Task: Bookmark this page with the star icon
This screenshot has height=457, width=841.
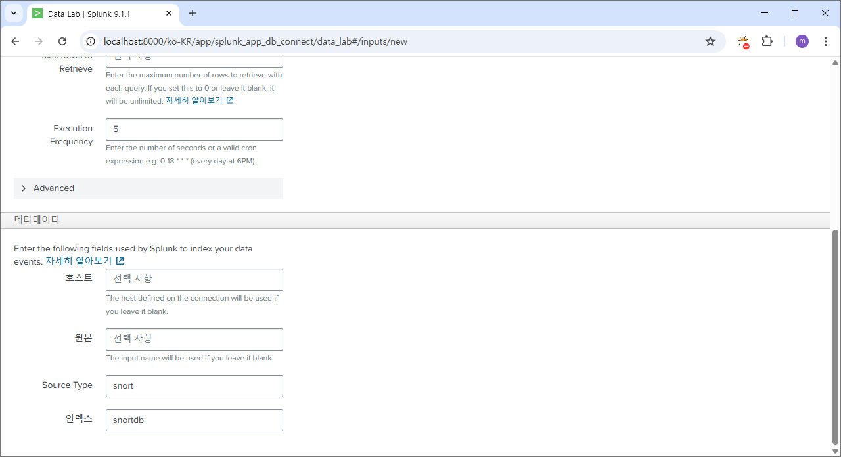Action: click(710, 41)
